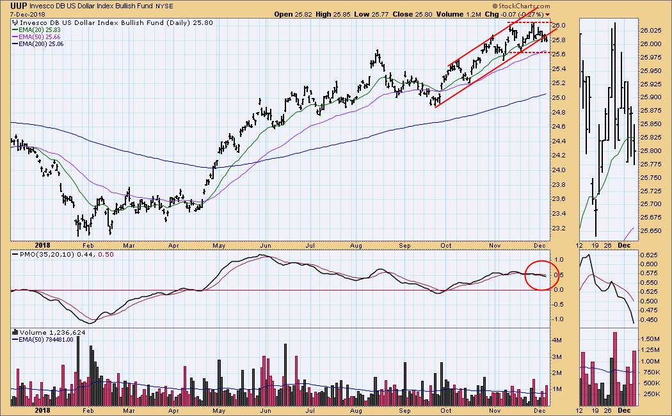The image size is (672, 416).
Task: Click the upper dashed red resistance line
Action: click(530, 24)
